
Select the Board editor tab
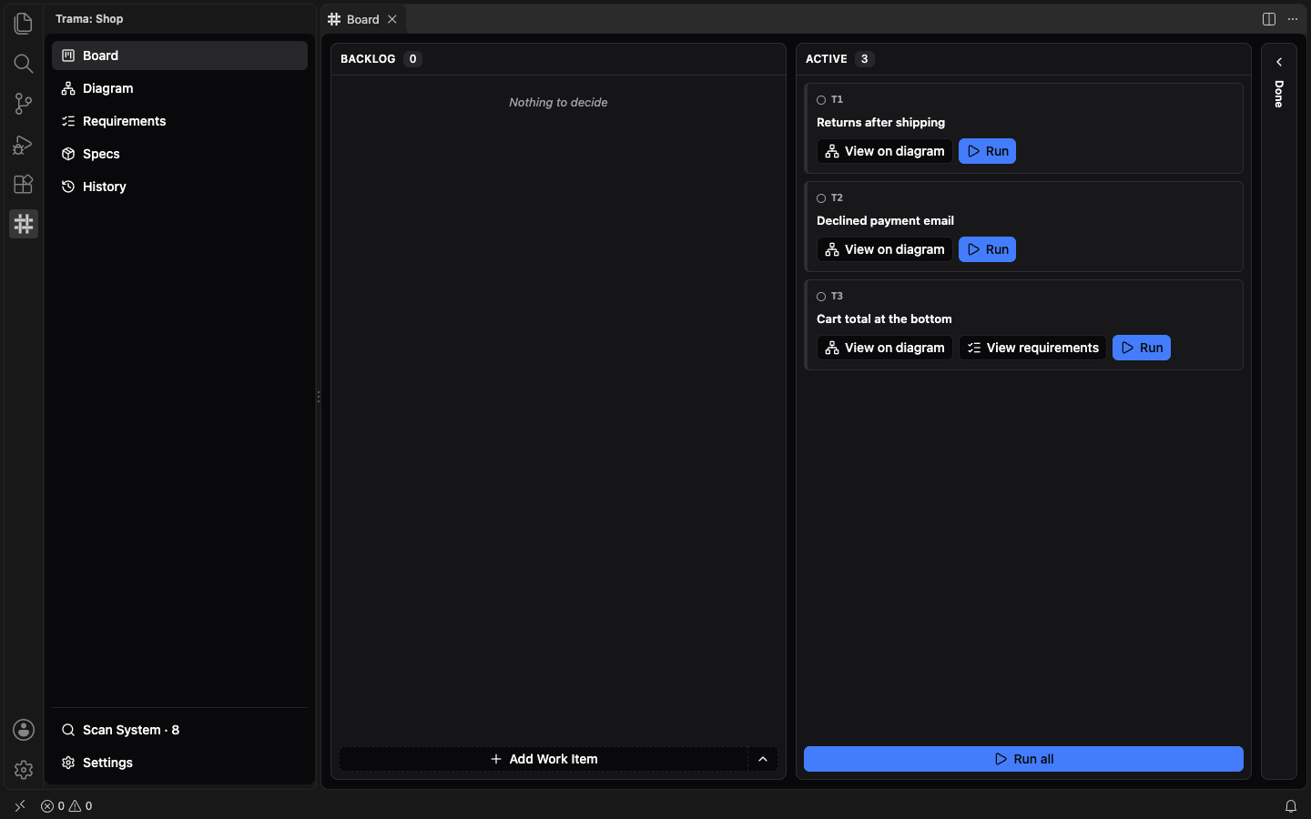point(363,19)
